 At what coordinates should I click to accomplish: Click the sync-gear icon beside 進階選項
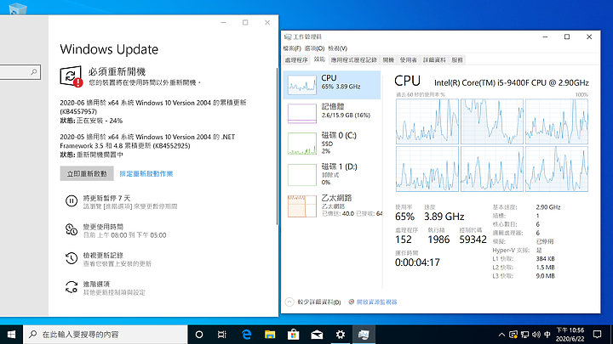click(72, 287)
